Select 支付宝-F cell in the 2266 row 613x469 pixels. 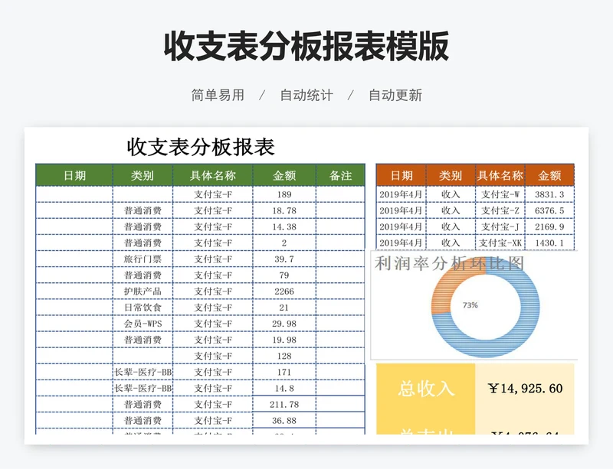(213, 291)
